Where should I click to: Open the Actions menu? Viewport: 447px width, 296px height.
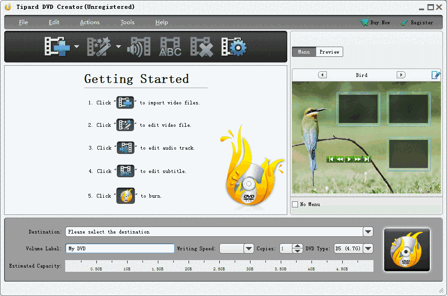89,22
